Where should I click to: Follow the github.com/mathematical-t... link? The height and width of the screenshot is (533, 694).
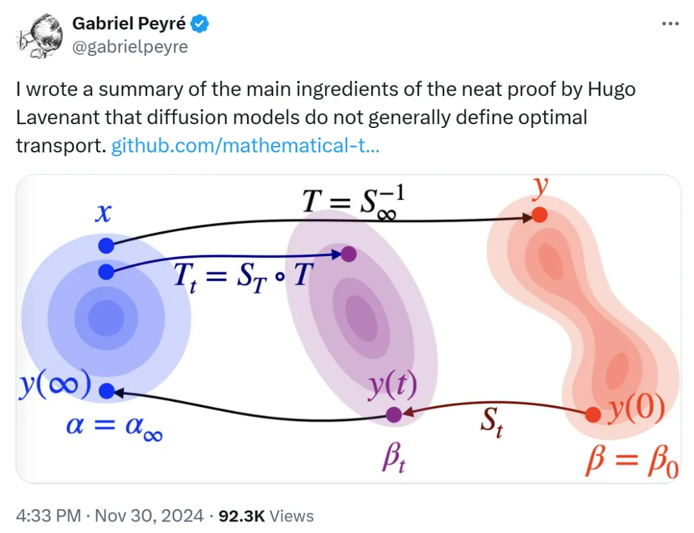tap(245, 146)
